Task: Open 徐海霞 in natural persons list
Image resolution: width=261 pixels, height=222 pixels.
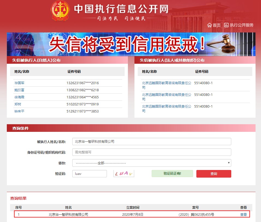Action: 19,97
